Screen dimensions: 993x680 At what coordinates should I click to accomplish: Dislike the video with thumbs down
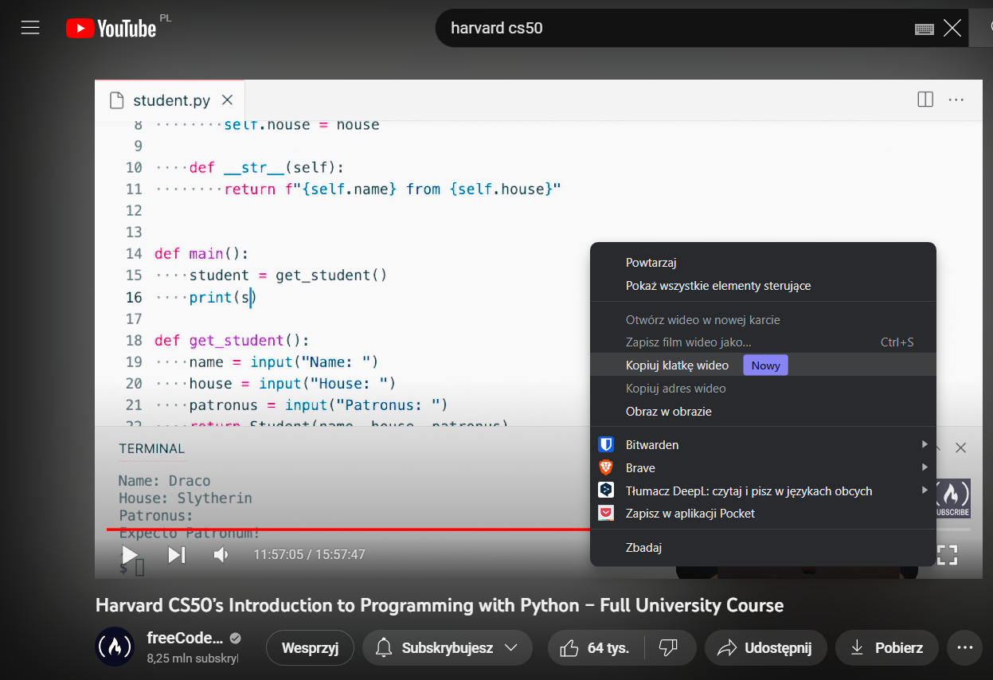pyautogui.click(x=669, y=648)
